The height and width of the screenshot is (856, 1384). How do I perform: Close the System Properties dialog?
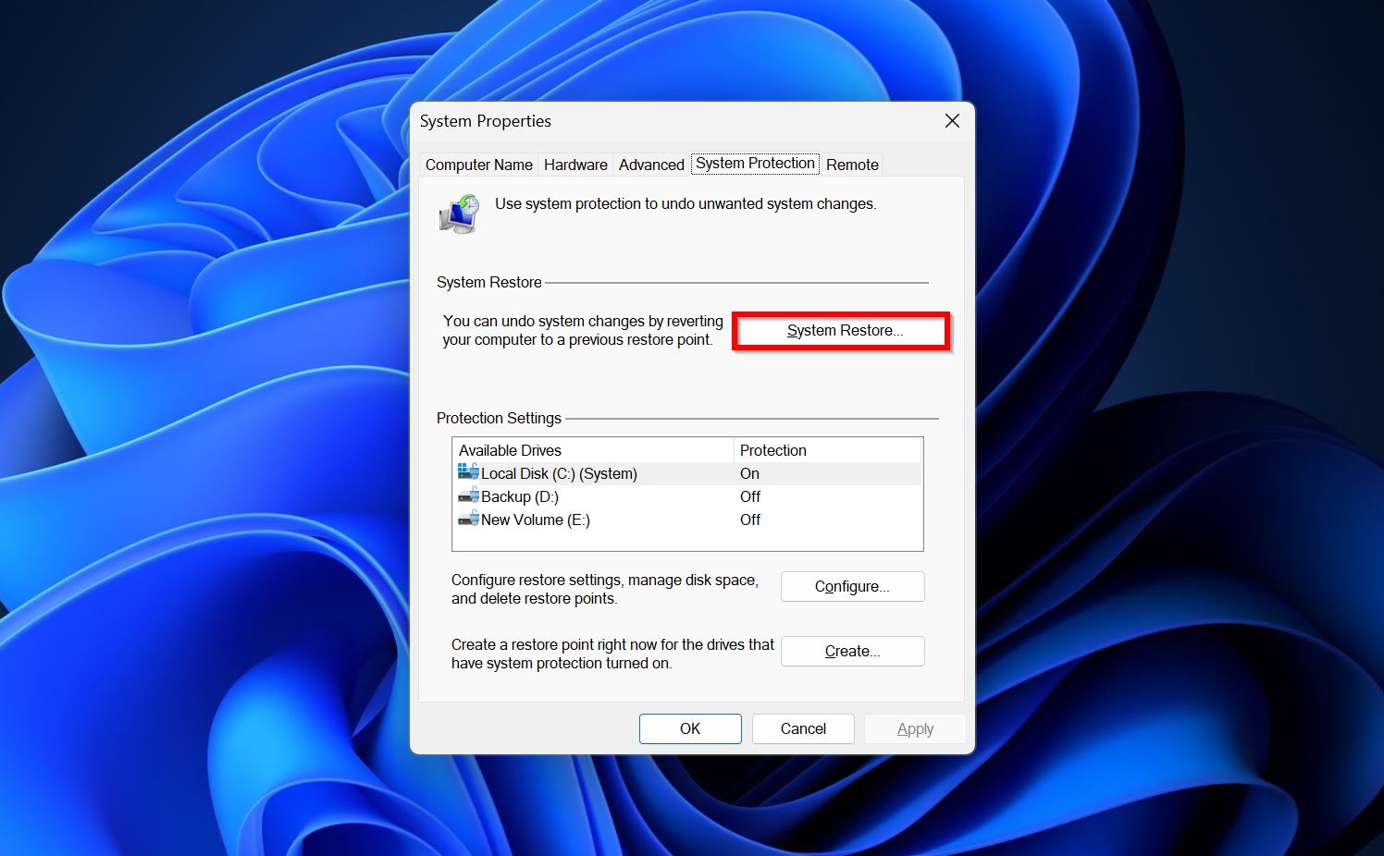tap(952, 121)
